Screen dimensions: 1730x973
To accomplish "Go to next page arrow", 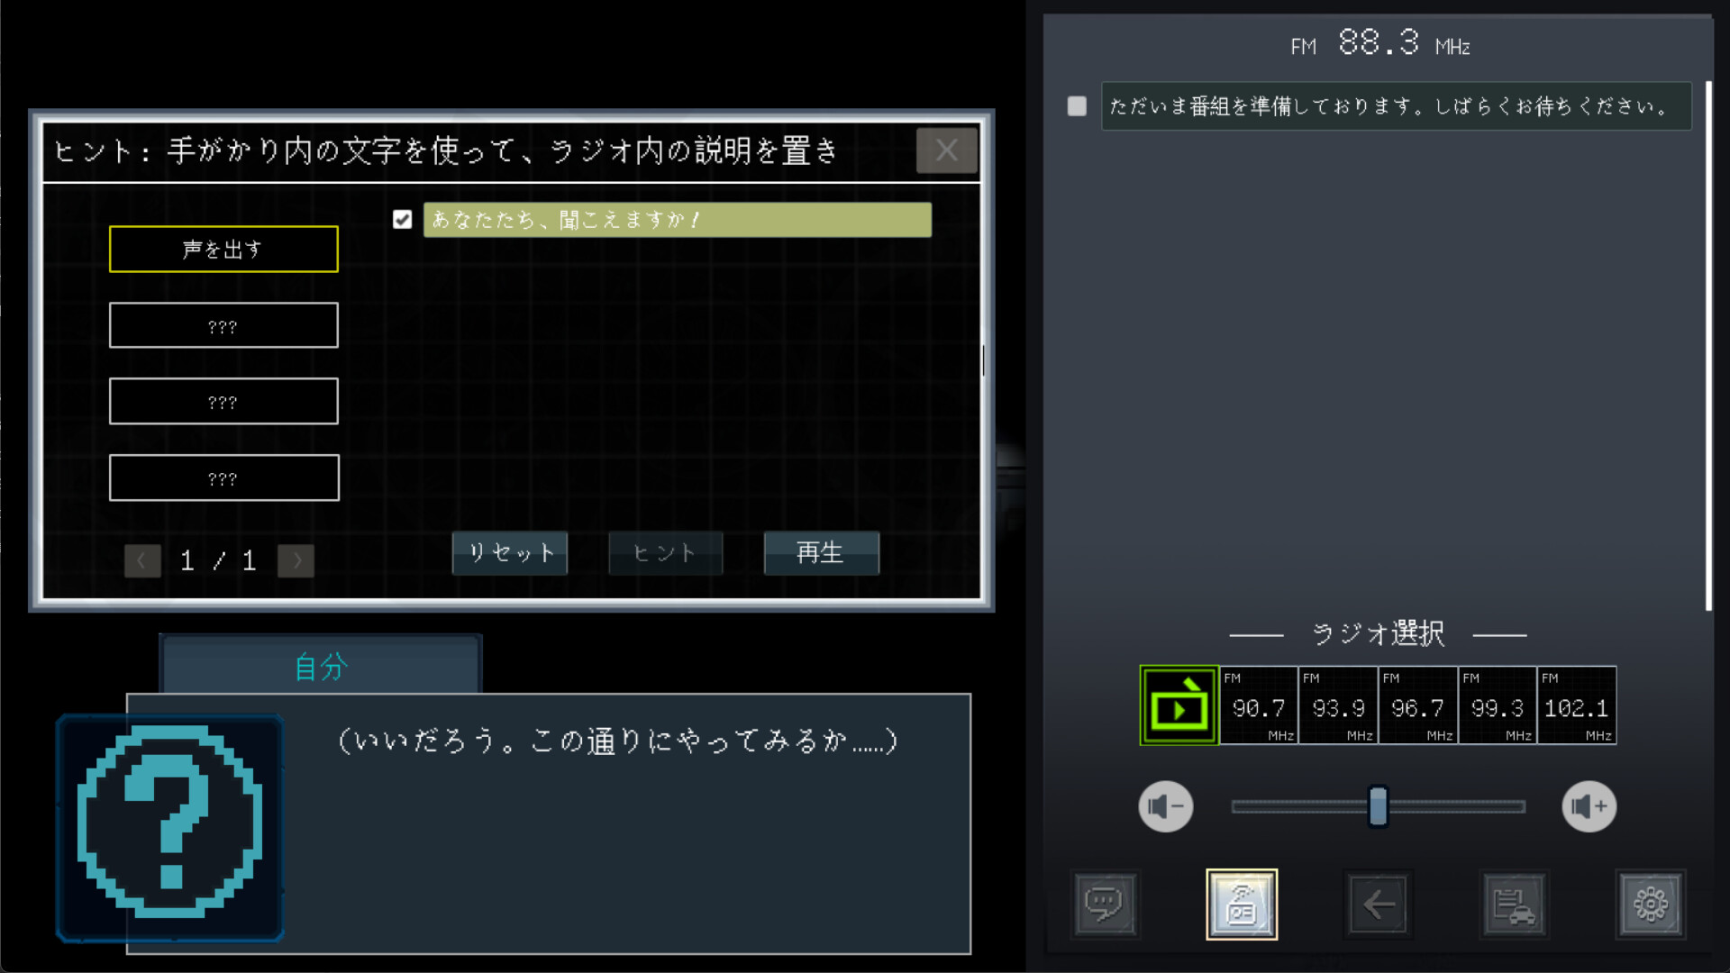I will [296, 560].
